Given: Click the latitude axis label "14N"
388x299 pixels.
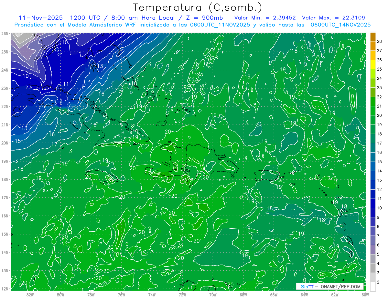Looking at the screenshot, I should pos(5,252).
